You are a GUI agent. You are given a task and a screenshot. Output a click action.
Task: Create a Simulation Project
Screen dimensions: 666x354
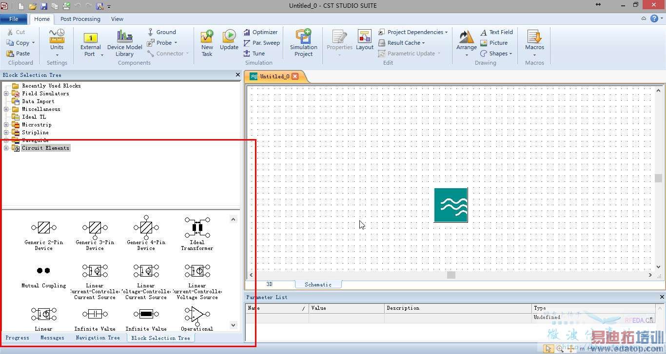pyautogui.click(x=303, y=44)
